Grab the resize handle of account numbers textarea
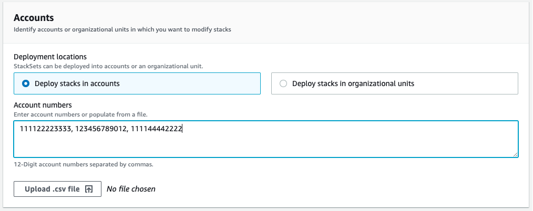The image size is (533, 211). click(515, 154)
